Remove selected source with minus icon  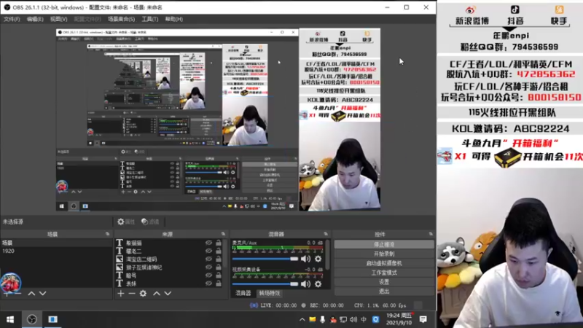point(132,294)
